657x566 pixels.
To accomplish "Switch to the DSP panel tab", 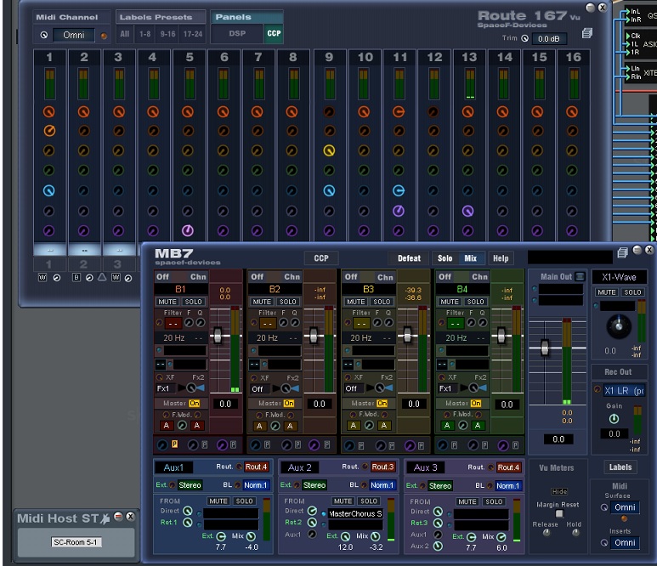I will pos(237,33).
